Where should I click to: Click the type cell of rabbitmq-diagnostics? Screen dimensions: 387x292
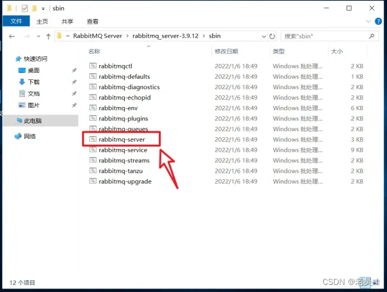(297, 87)
